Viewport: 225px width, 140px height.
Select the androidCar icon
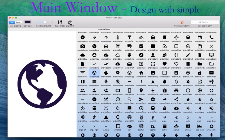[x=106, y=46]
